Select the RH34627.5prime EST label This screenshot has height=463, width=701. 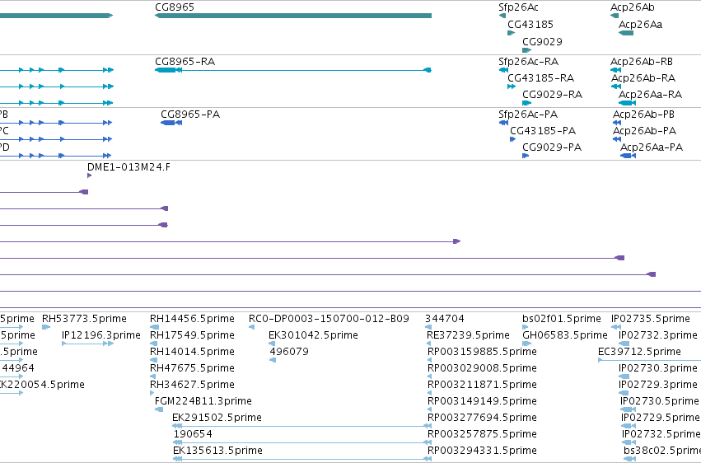tap(192, 385)
